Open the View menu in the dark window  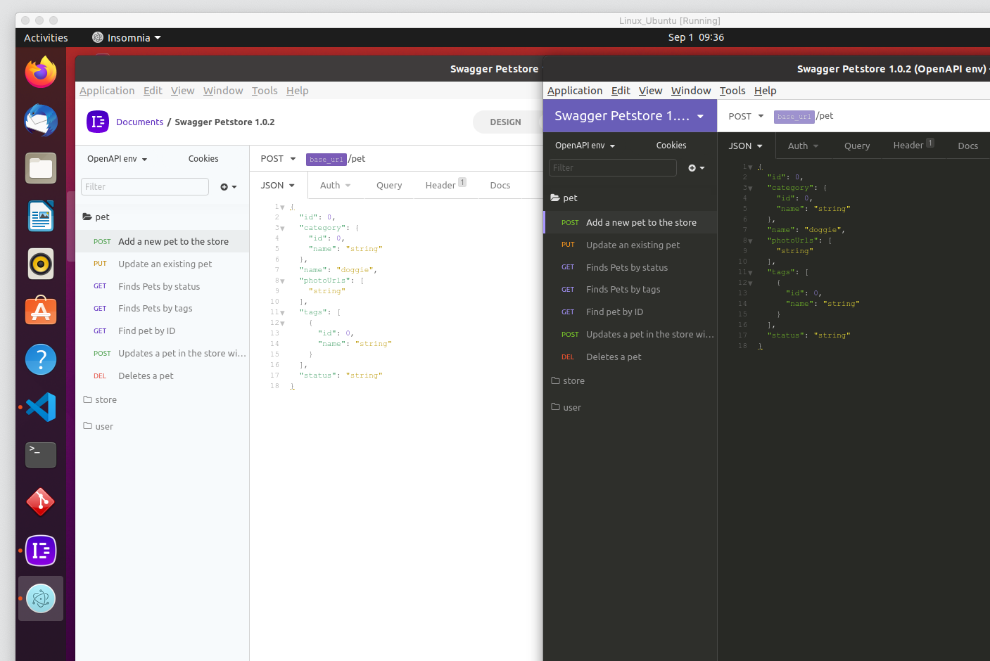tap(650, 91)
